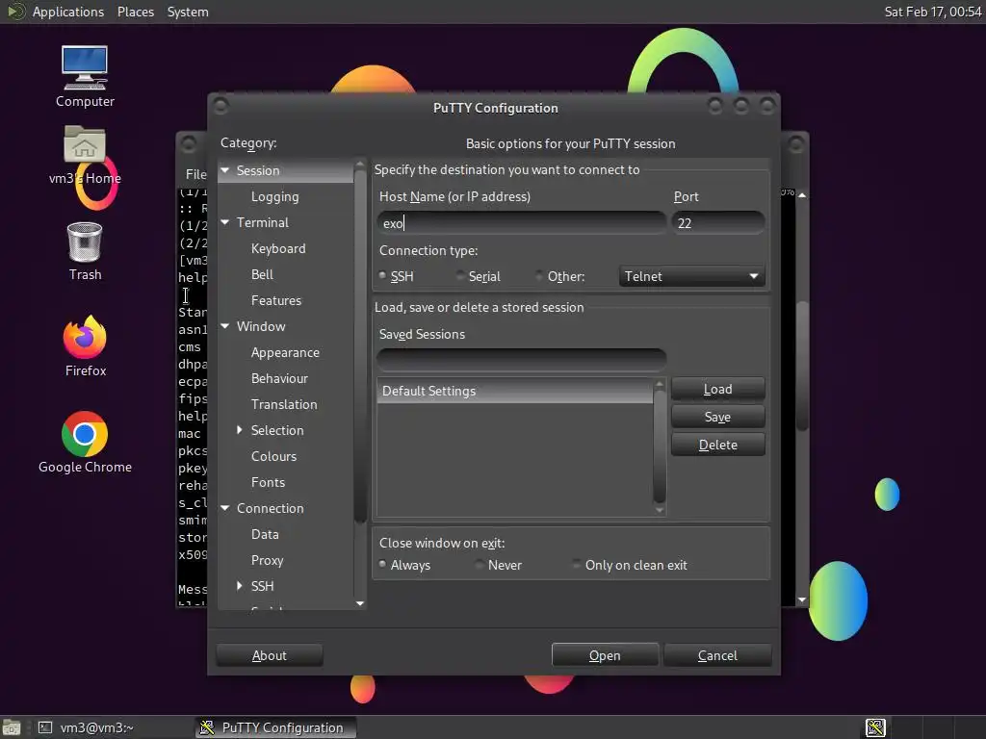Screen dimensions: 986x739
Task: Collapse the Window category tree node
Action: click(225, 326)
